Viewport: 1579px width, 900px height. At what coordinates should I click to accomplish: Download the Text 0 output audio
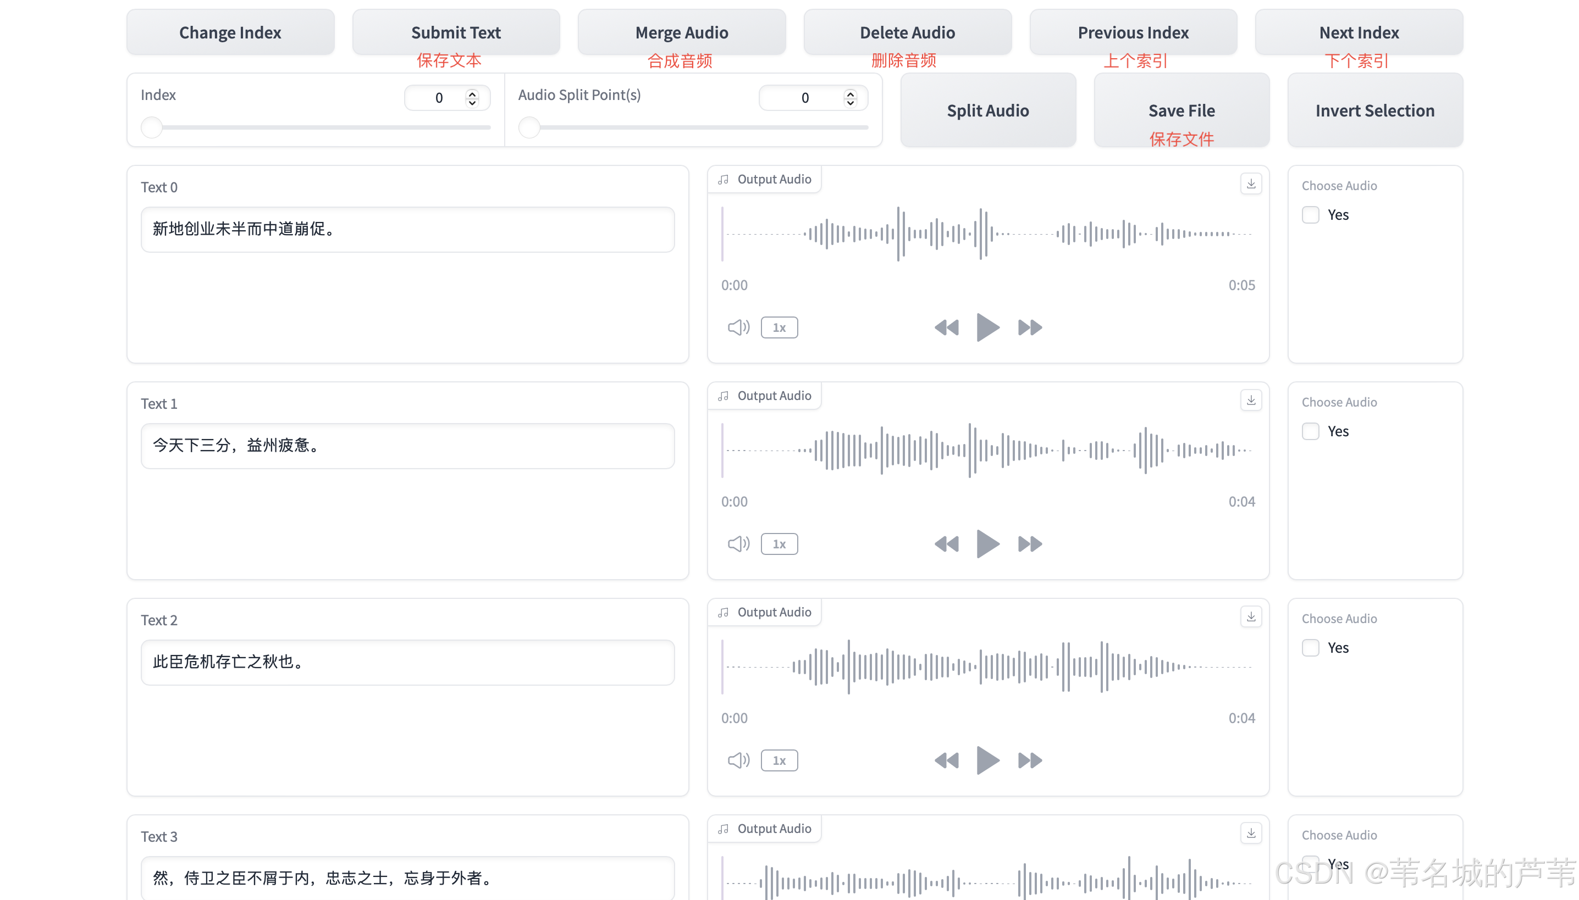pyautogui.click(x=1251, y=184)
